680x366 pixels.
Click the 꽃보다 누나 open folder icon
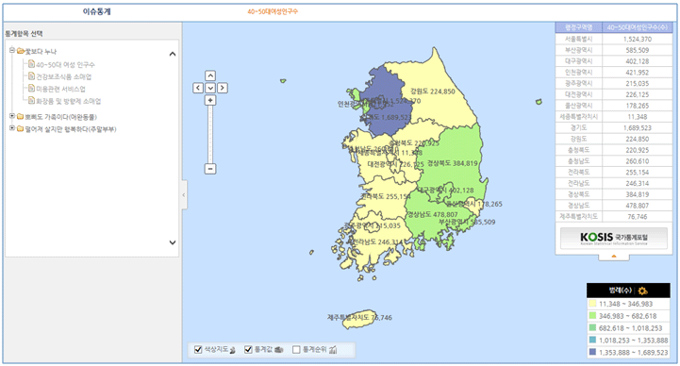tap(21, 51)
